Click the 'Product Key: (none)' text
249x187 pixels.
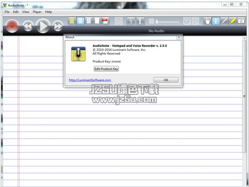point(107,61)
